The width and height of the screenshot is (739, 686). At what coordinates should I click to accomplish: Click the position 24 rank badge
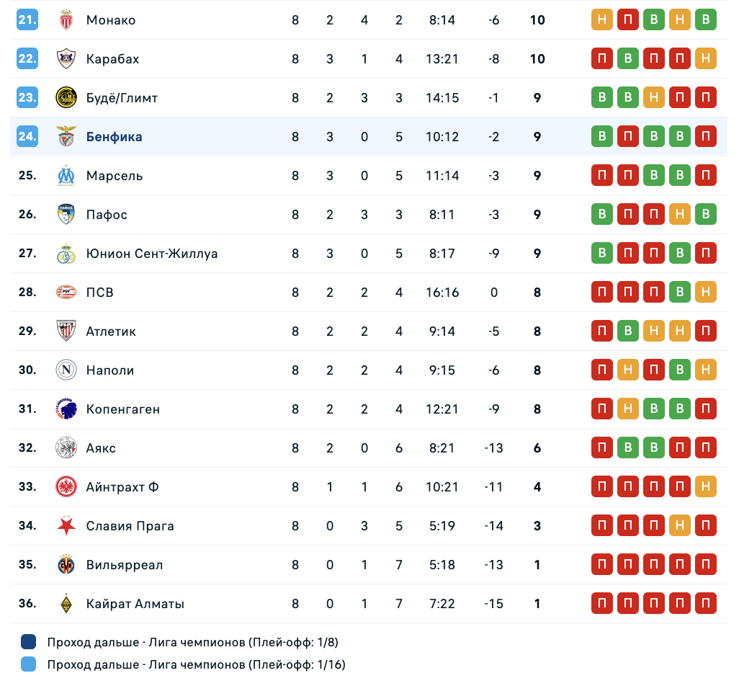click(x=27, y=137)
